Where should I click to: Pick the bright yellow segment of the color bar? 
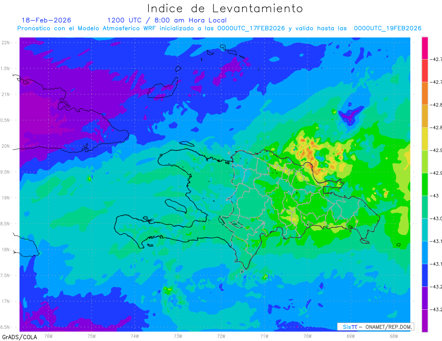(x=425, y=139)
